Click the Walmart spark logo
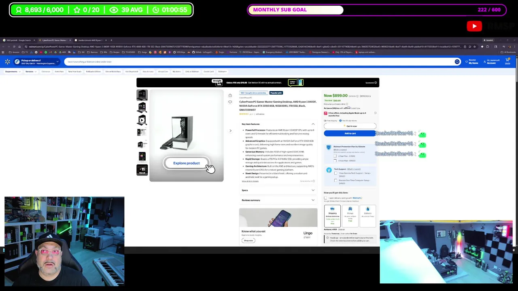518x291 pixels. point(7,61)
